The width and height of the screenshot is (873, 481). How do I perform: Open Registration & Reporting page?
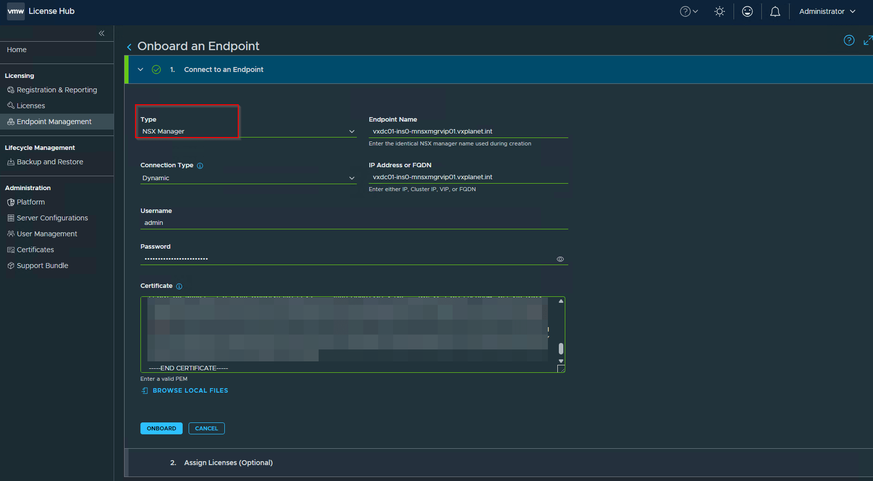tap(57, 90)
